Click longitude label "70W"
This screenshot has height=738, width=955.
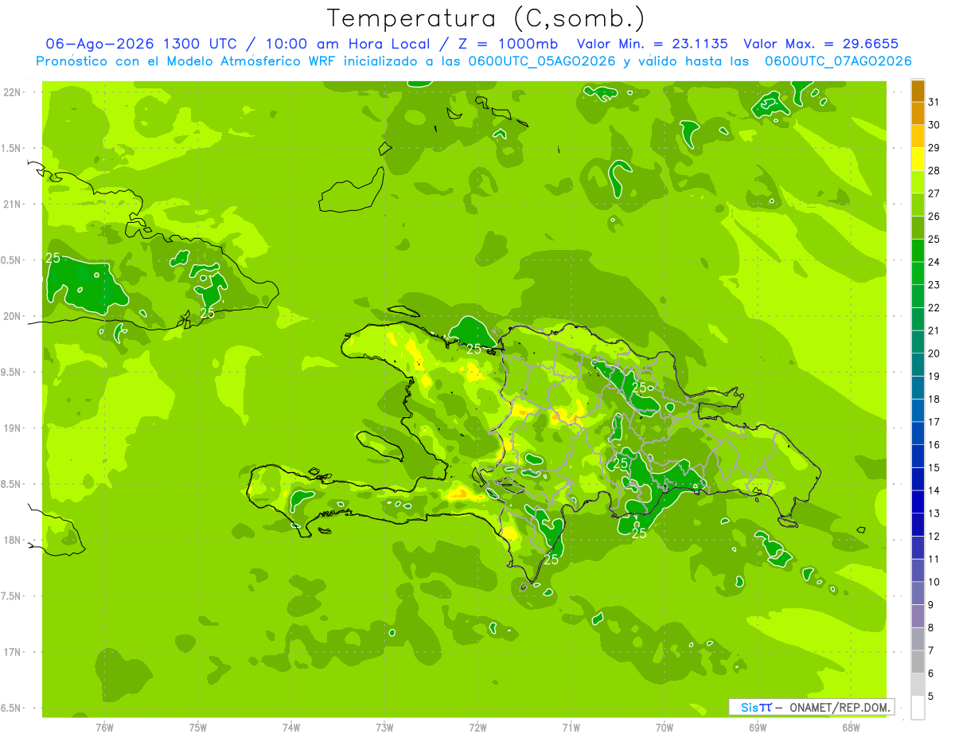pos(665,728)
